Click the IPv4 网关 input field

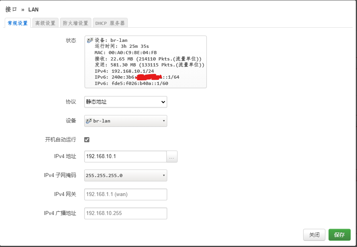click(x=125, y=194)
